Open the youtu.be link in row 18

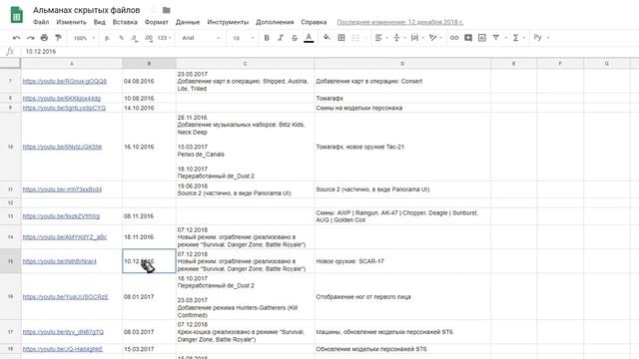[x=62, y=349]
